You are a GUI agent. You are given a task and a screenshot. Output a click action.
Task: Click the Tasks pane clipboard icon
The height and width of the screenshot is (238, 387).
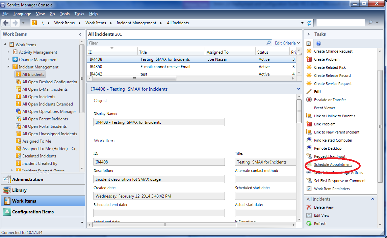(309, 43)
